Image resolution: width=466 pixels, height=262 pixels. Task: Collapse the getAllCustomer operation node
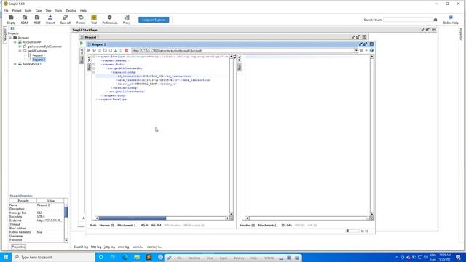coord(20,51)
